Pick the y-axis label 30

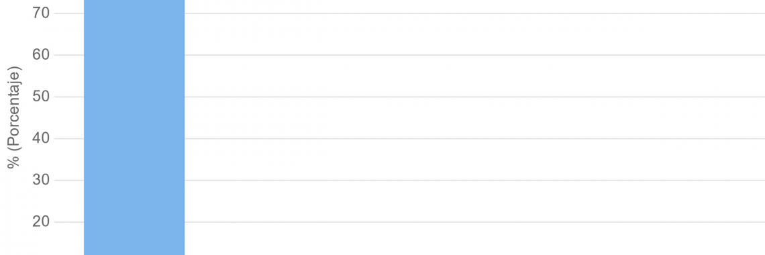tap(41, 180)
